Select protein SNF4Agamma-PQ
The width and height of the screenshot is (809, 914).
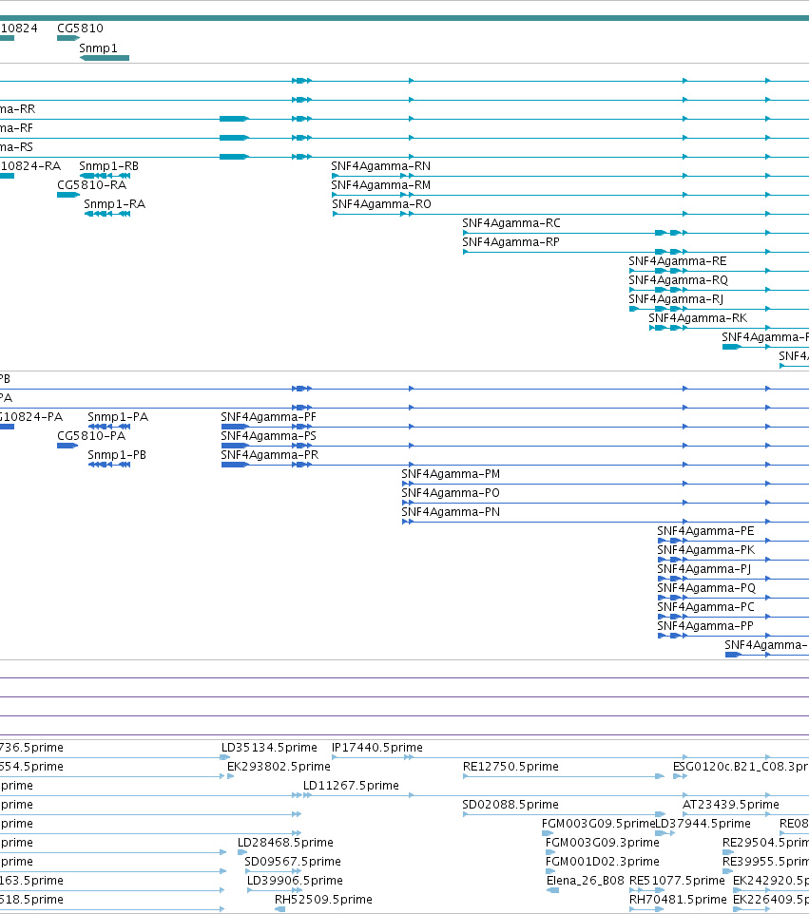(x=706, y=587)
